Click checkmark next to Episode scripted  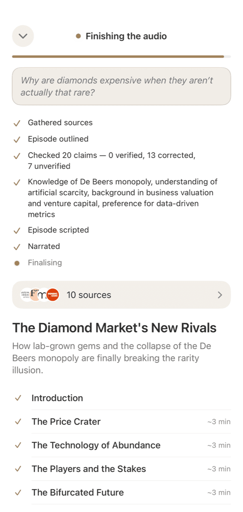tap(17, 230)
